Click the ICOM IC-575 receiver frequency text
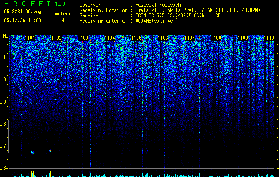The width and height of the screenshot is (279, 177). tap(178, 15)
